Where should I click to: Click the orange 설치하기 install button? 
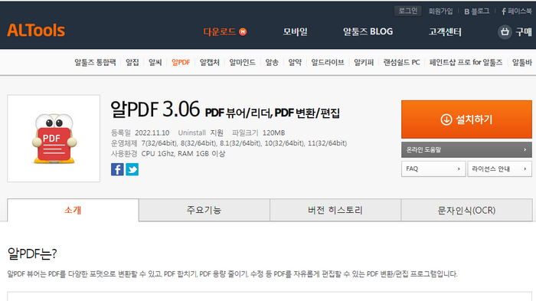(x=466, y=119)
